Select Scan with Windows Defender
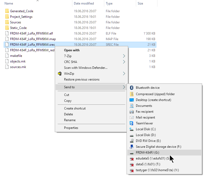The width and height of the screenshot is (209, 177). [86, 68]
